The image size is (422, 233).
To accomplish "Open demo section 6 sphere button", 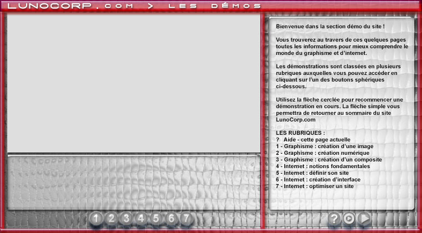I will 171,219.
